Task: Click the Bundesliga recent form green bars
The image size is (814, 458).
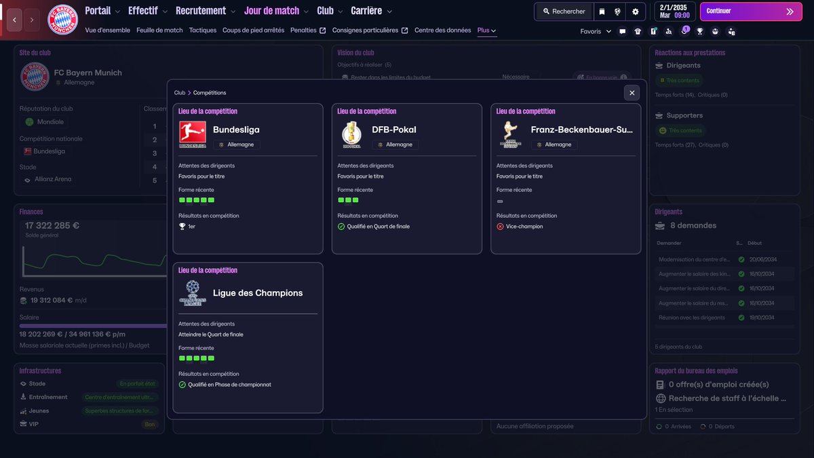Action: coord(197,200)
